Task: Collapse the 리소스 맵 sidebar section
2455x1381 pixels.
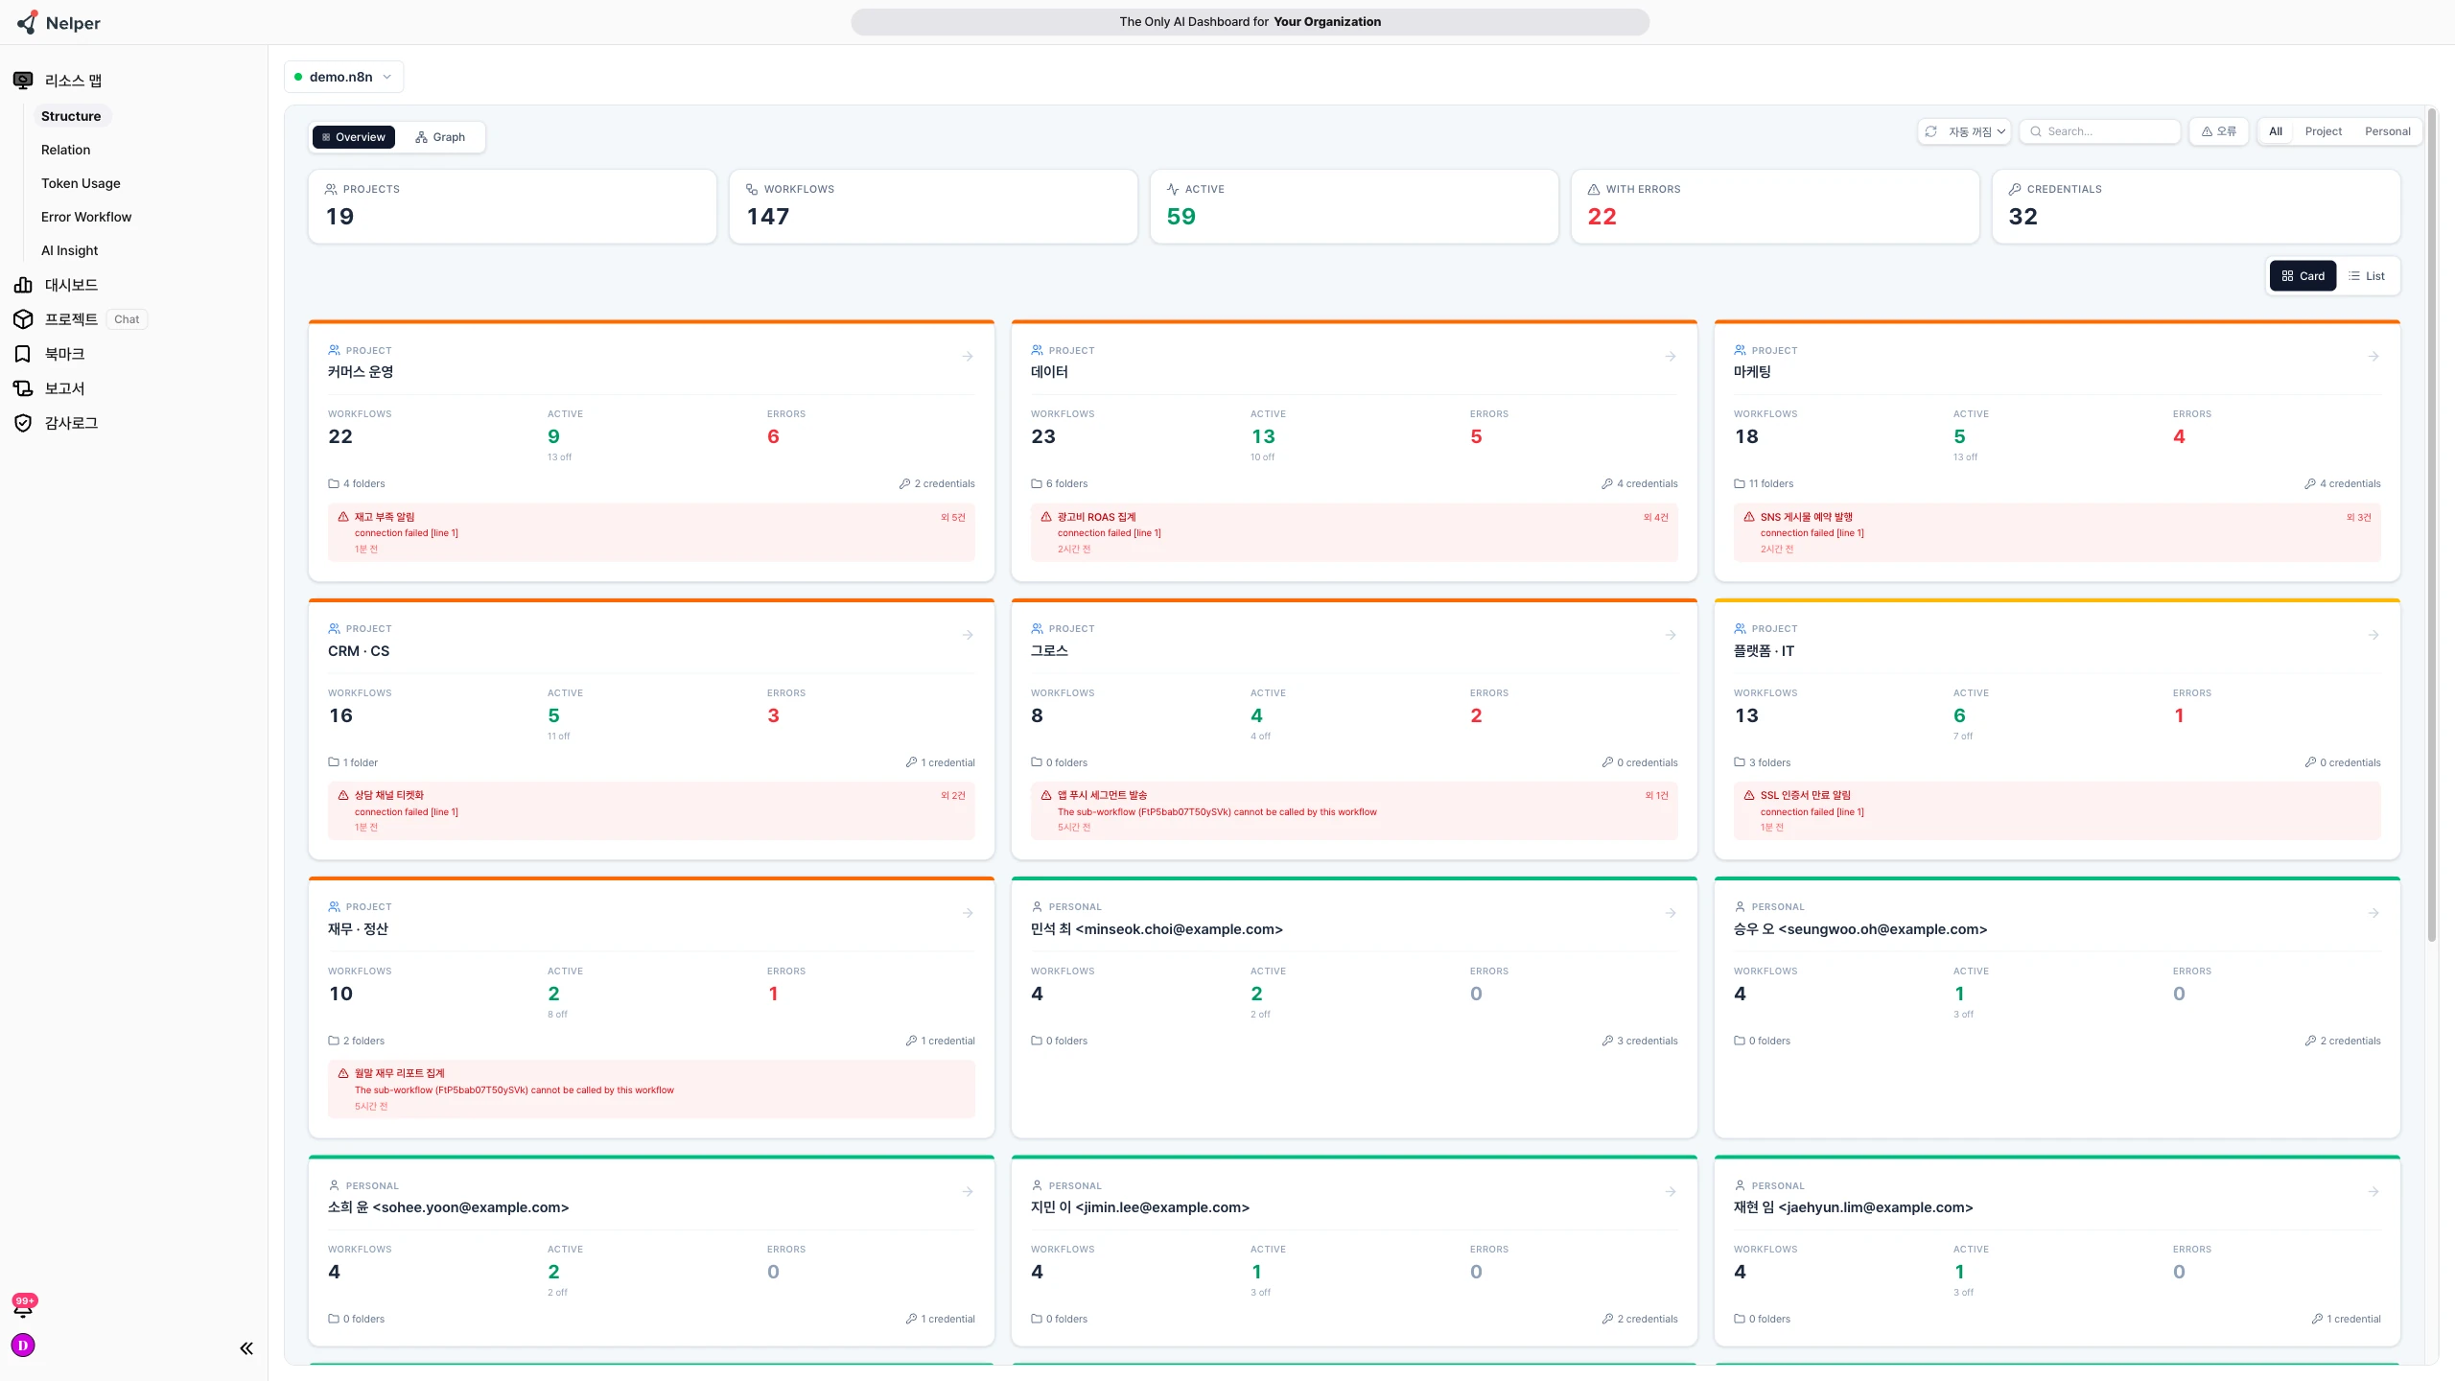Action: click(73, 81)
